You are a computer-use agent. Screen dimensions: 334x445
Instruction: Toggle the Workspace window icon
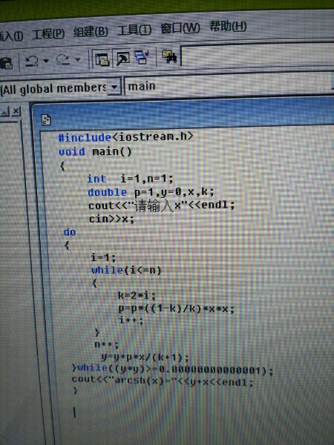pyautogui.click(x=102, y=59)
